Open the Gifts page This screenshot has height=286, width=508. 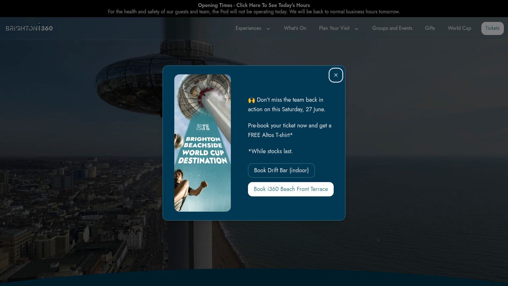pyautogui.click(x=430, y=28)
